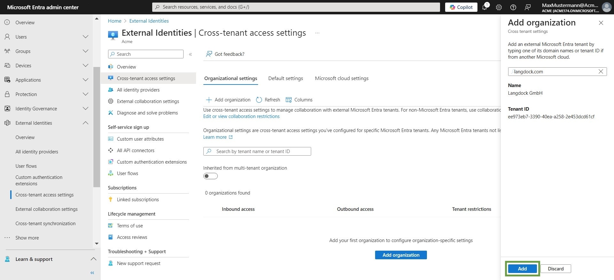
Task: Click Discard button in panel
Action: pos(555,269)
